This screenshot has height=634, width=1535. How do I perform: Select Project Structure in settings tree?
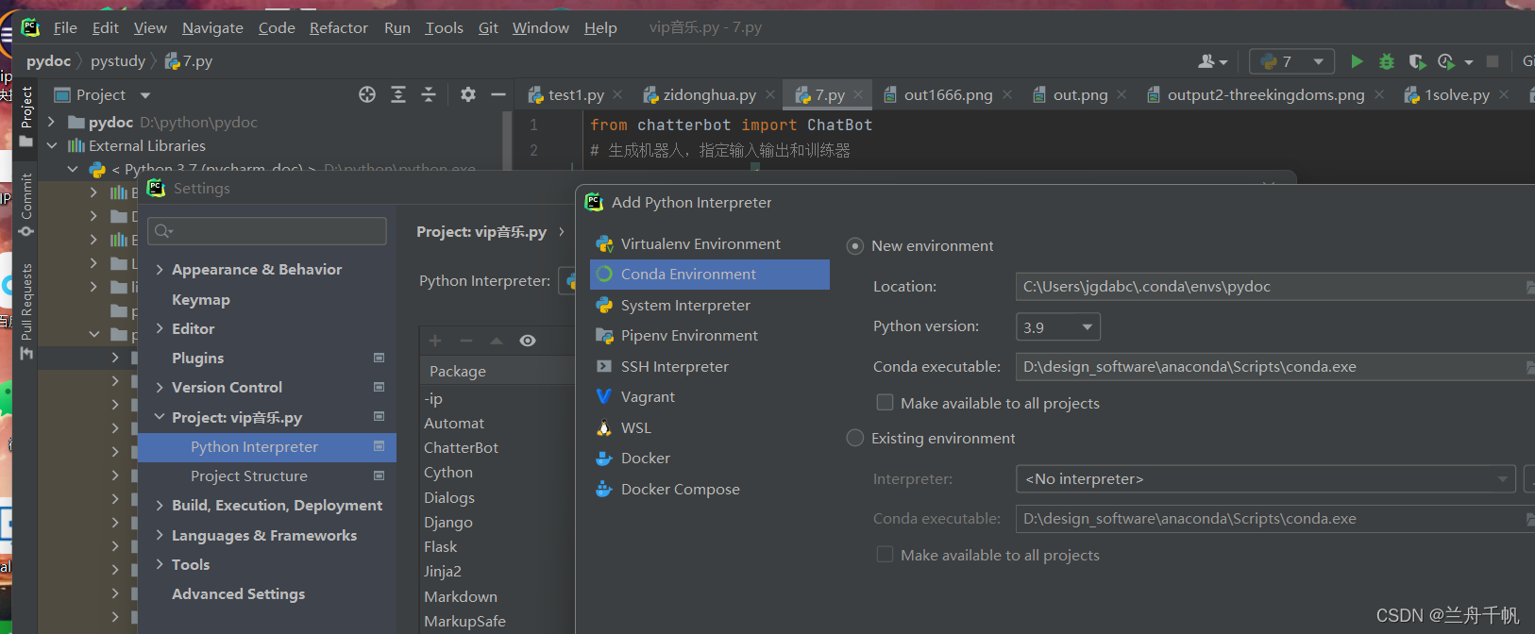click(x=249, y=476)
